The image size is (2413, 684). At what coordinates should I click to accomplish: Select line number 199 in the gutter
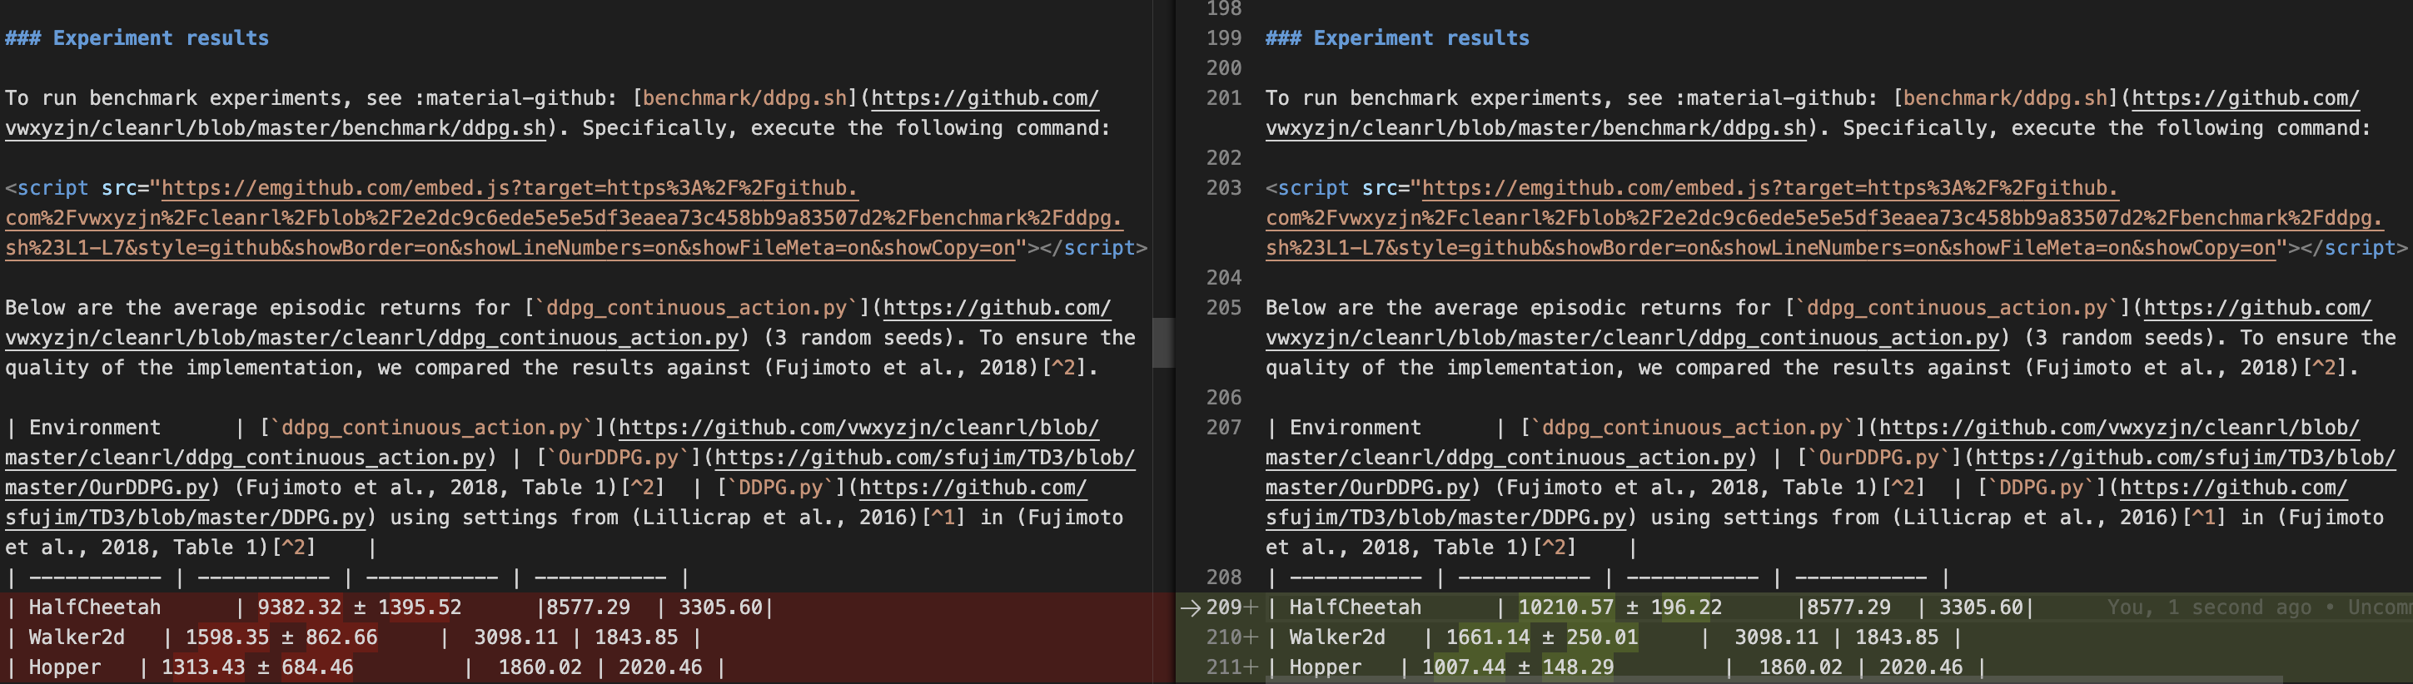point(1223,38)
